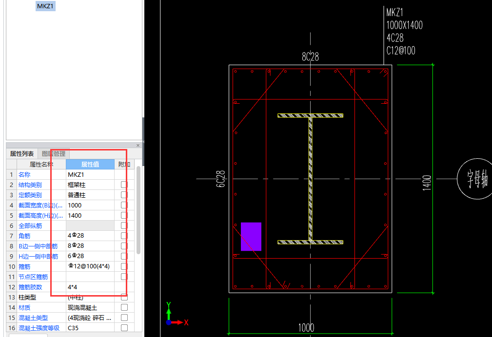Toggle the 附加 checkbox for 结构类别

[x=124, y=185]
